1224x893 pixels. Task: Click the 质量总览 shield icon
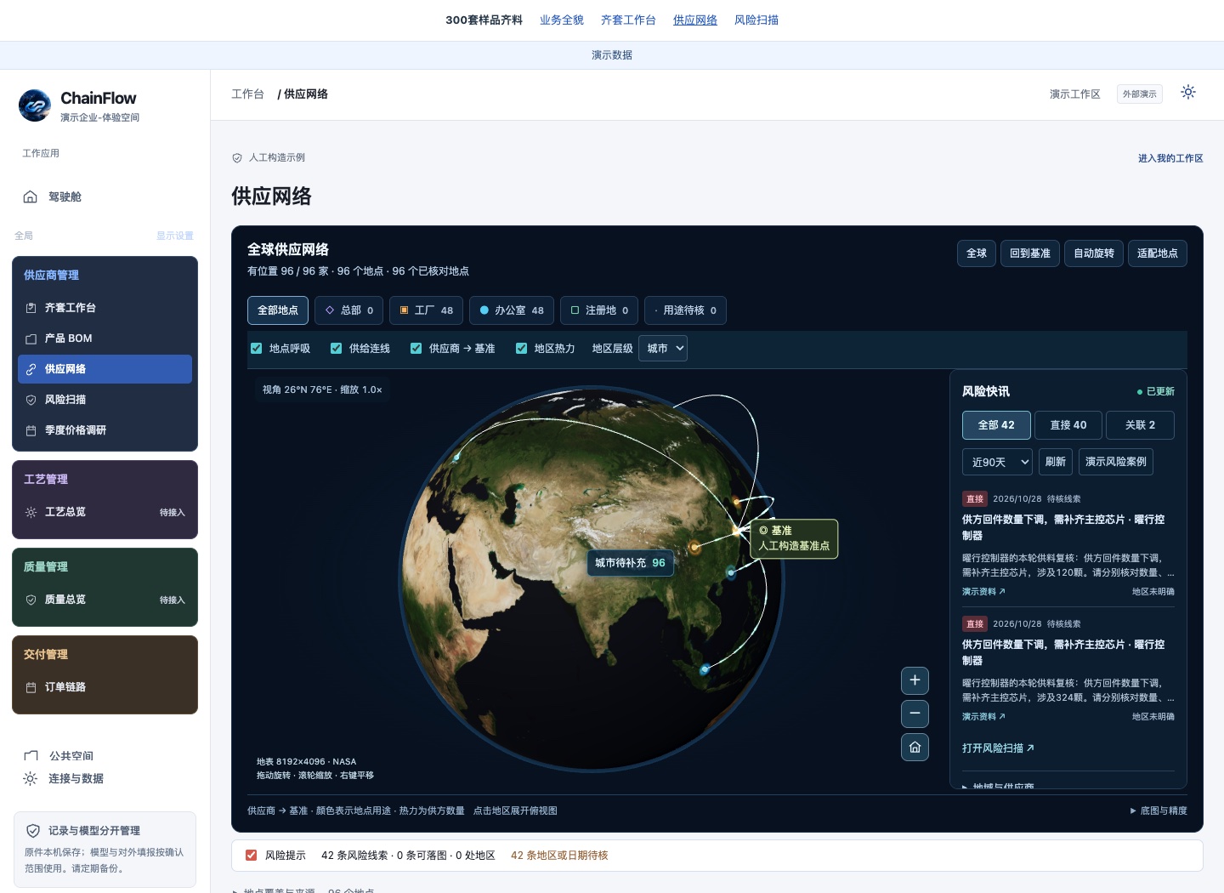31,600
